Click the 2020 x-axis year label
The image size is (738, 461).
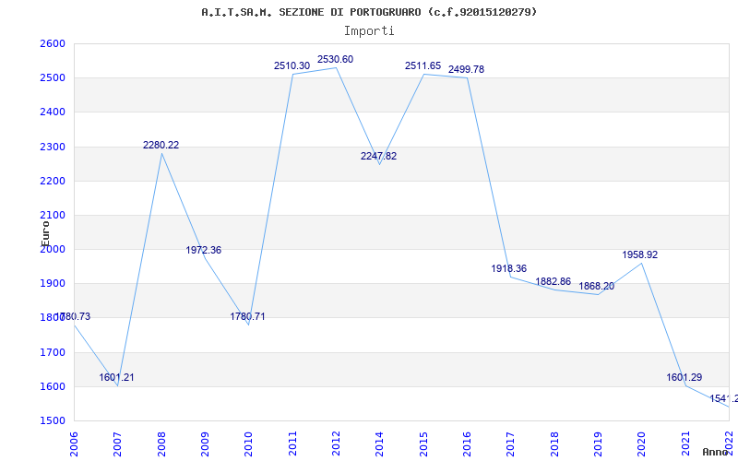(642, 444)
